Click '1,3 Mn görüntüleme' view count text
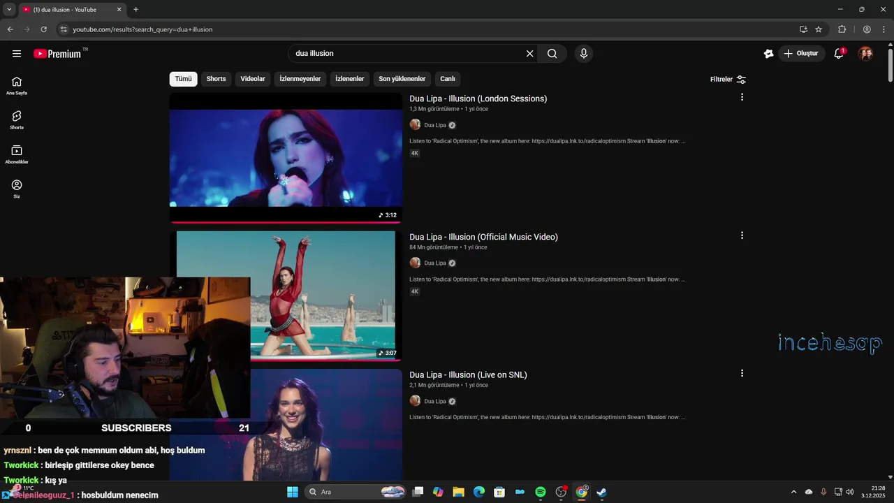This screenshot has width=894, height=503. 434,109
